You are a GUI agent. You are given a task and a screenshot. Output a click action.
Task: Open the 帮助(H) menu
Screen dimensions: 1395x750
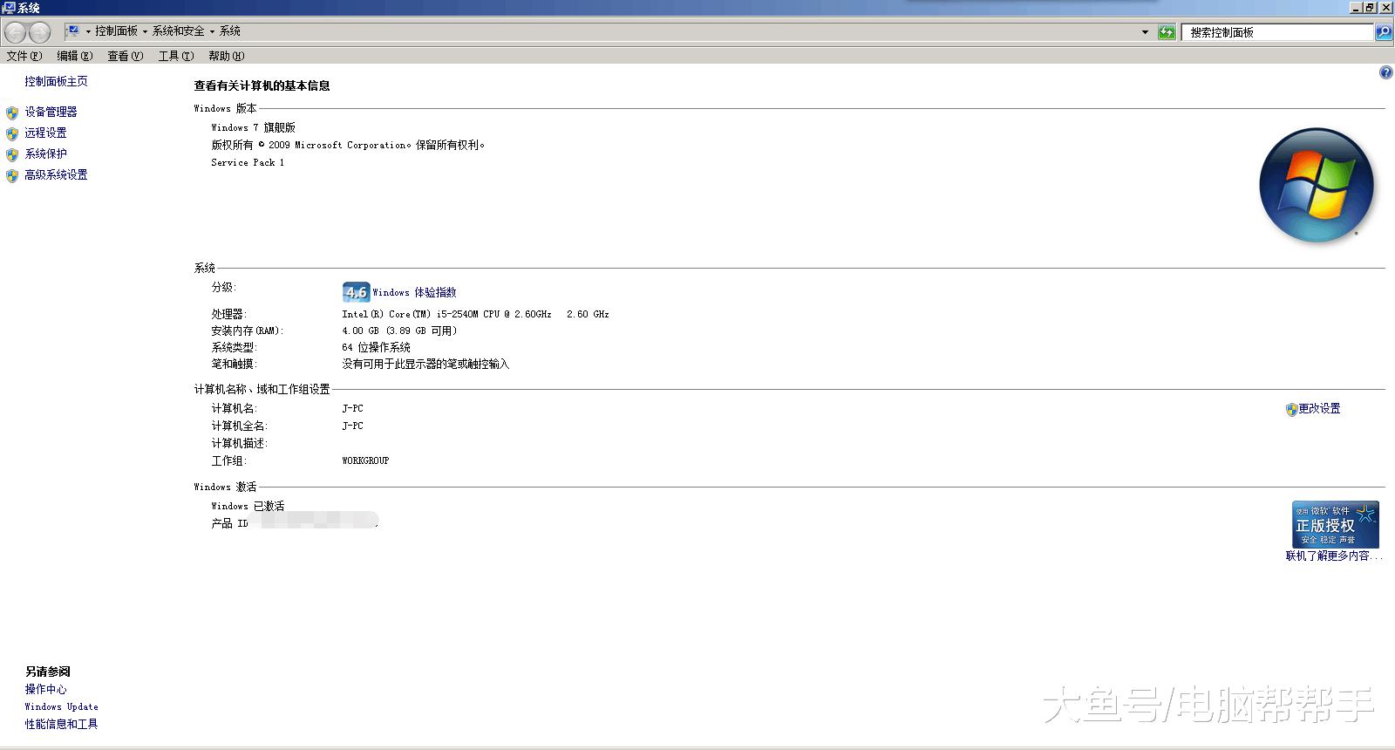point(227,56)
